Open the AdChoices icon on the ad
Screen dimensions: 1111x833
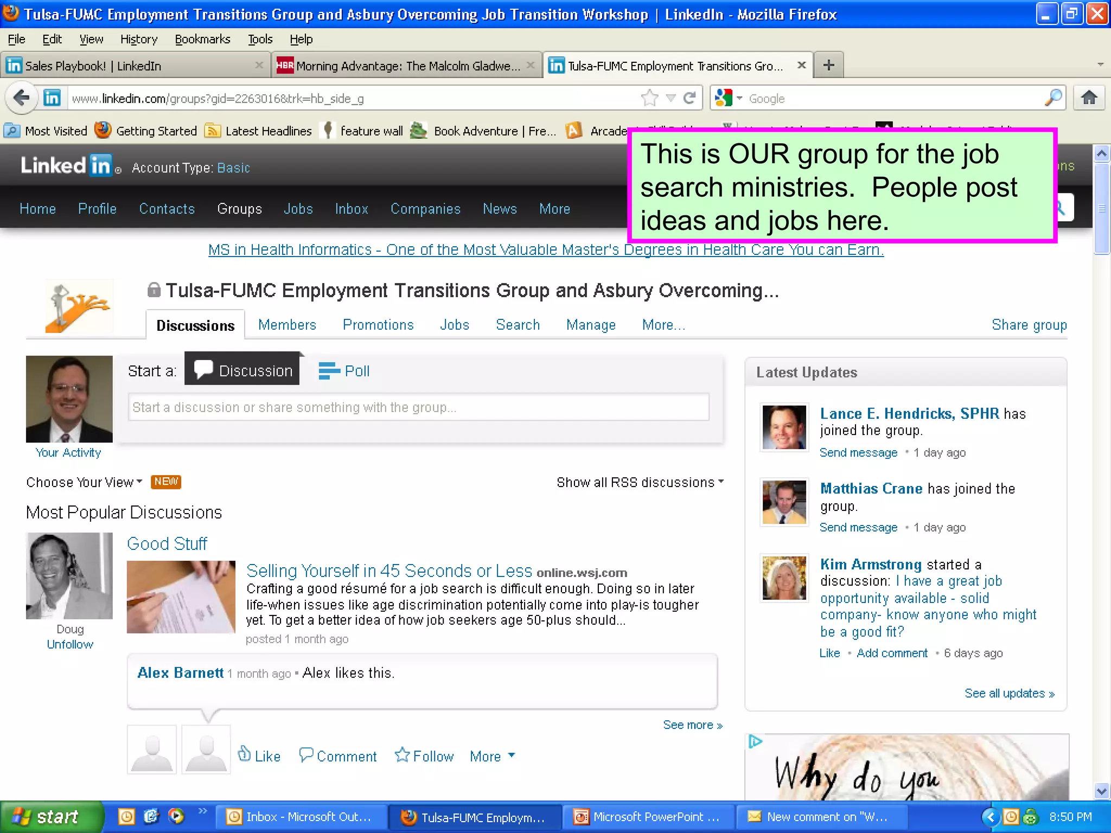(755, 741)
